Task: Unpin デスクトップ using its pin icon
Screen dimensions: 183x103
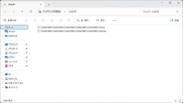Action: click(26, 44)
